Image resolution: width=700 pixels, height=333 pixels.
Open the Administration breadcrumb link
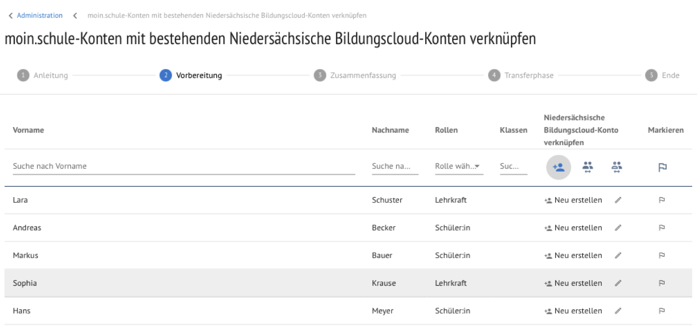click(40, 15)
